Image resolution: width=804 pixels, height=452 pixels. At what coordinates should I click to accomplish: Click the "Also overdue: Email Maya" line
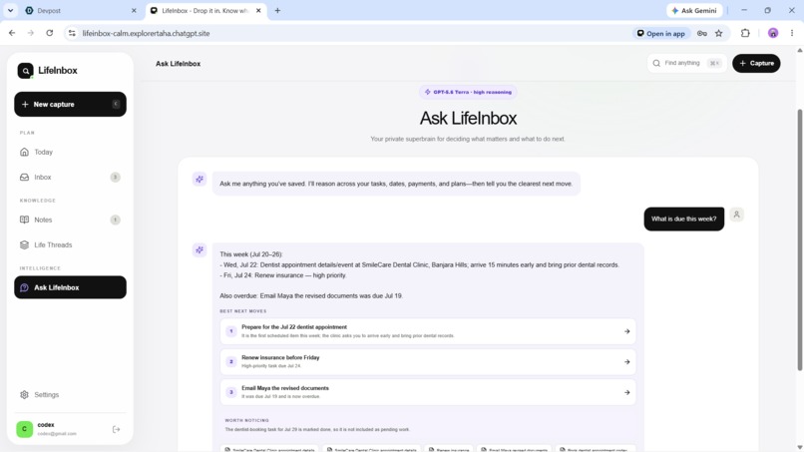click(311, 296)
